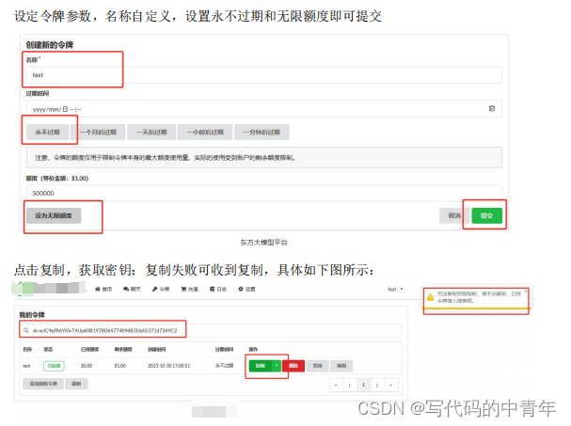Screen dimensions: 571x426
Task: Click the green 复制 copy button
Action: (x=261, y=366)
